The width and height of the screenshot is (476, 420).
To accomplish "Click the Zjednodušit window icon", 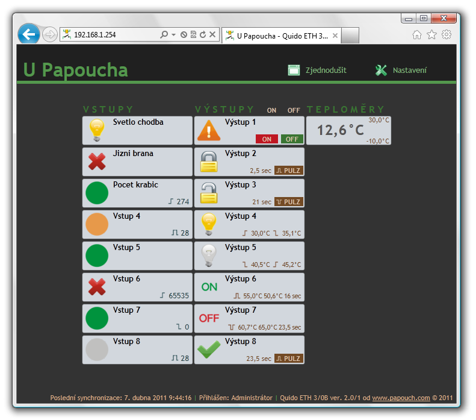I will pos(294,71).
